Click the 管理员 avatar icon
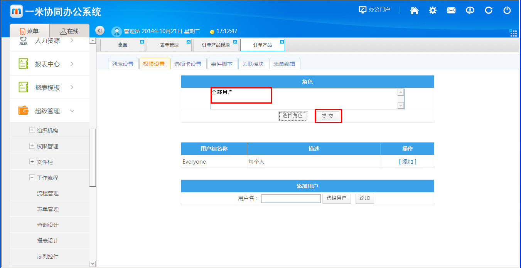 (116, 32)
